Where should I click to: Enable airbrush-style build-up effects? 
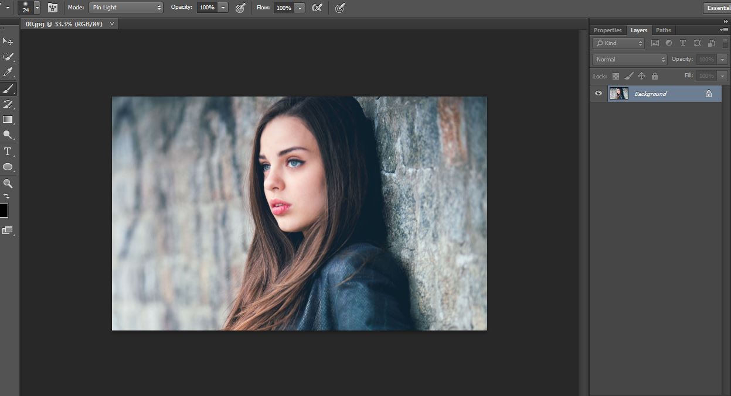click(317, 8)
